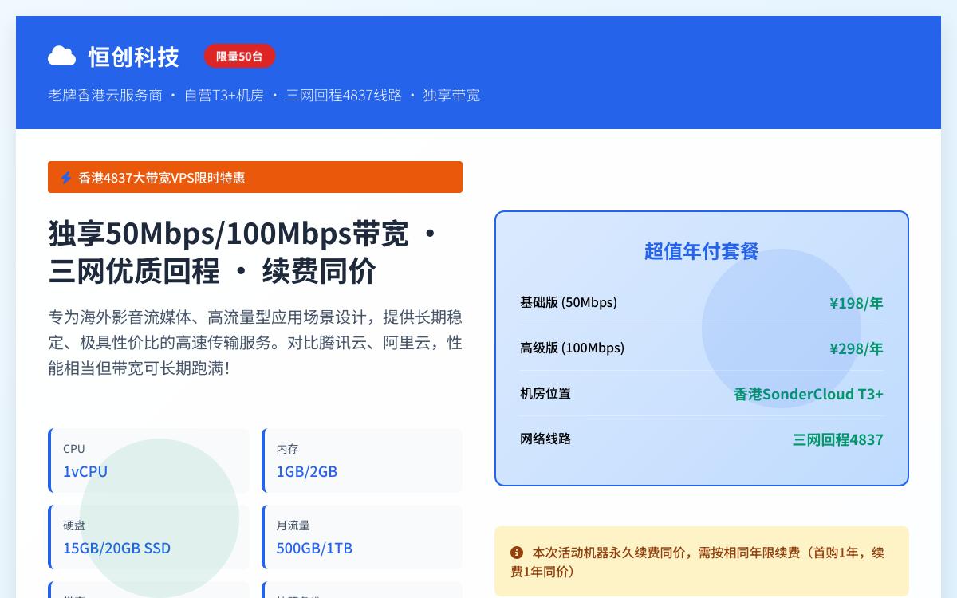
Task: Click the 恒创科技 brand name
Action: pos(133,57)
